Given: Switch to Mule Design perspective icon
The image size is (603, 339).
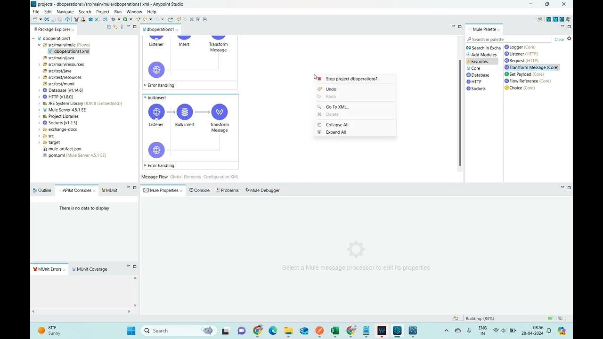Looking at the screenshot, I should click(x=555, y=19).
